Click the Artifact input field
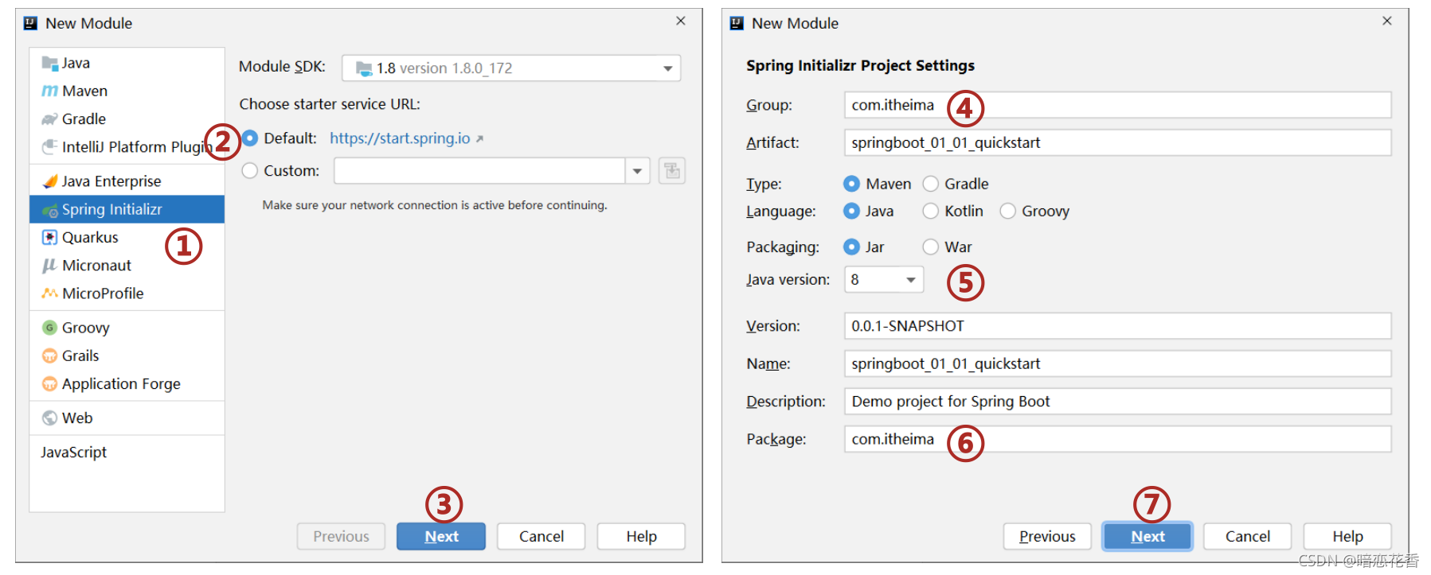Viewport: 1431px width, 575px height. pos(1118,142)
